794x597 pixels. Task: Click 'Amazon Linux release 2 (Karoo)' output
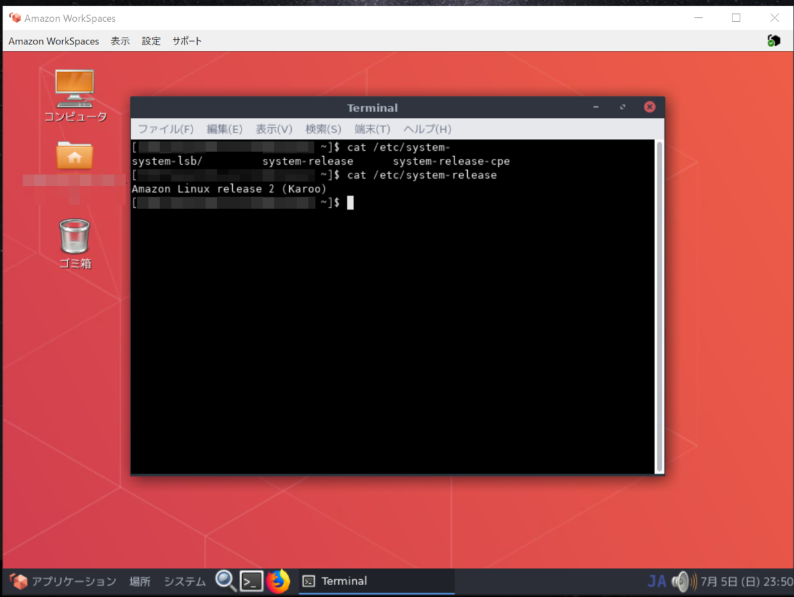[x=229, y=189]
